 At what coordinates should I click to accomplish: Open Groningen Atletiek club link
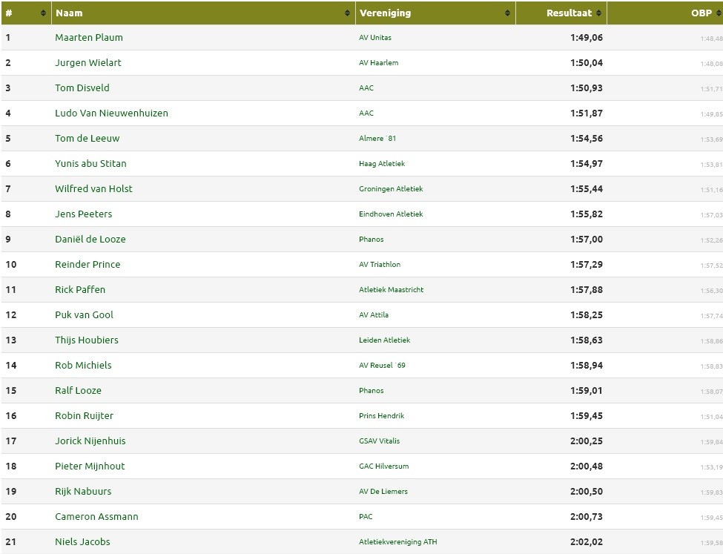tap(391, 189)
